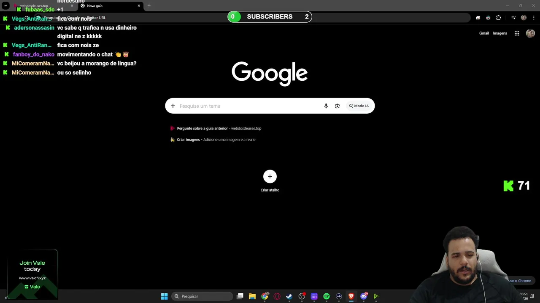Open Google Chrome from the taskbar
The image size is (540, 303).
point(265,296)
